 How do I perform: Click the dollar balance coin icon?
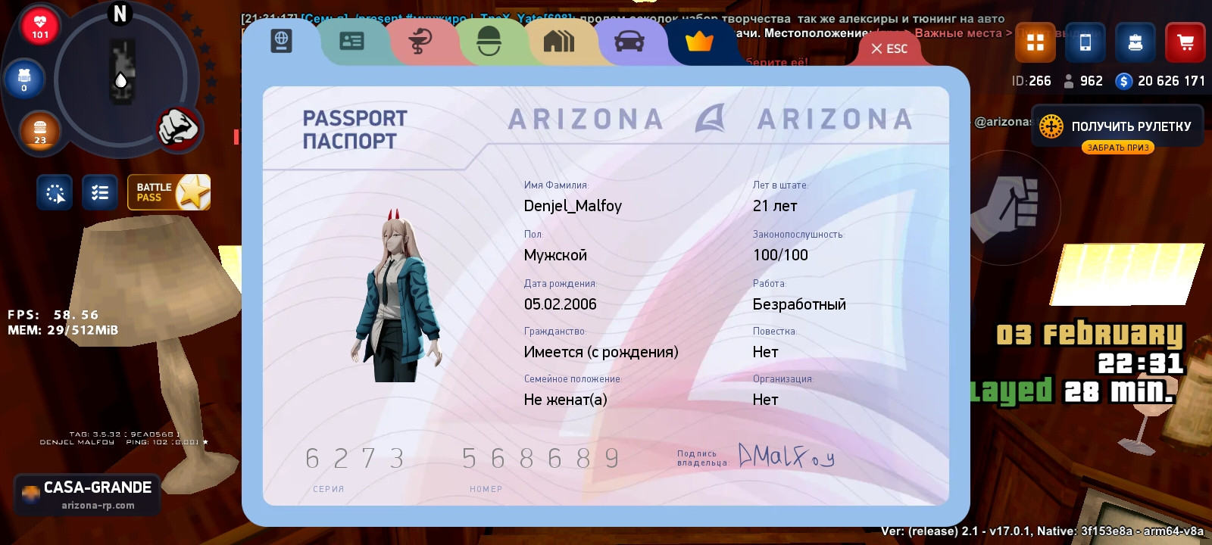point(1124,81)
